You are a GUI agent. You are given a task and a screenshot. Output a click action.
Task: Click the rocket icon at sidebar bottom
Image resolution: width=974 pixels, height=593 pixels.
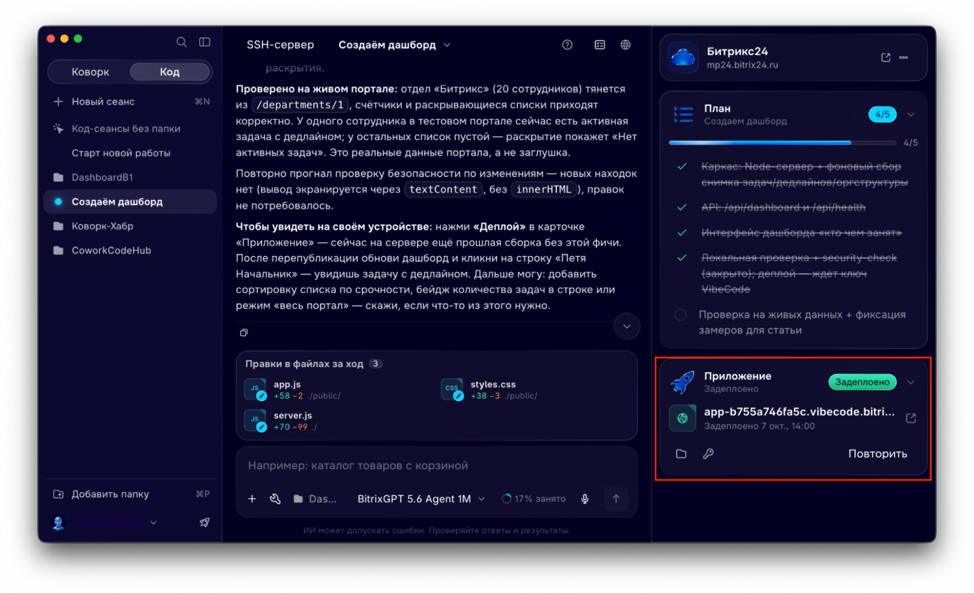(x=204, y=523)
